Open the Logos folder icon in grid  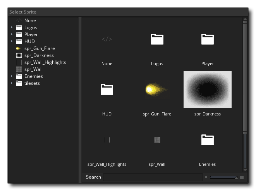click(x=157, y=39)
